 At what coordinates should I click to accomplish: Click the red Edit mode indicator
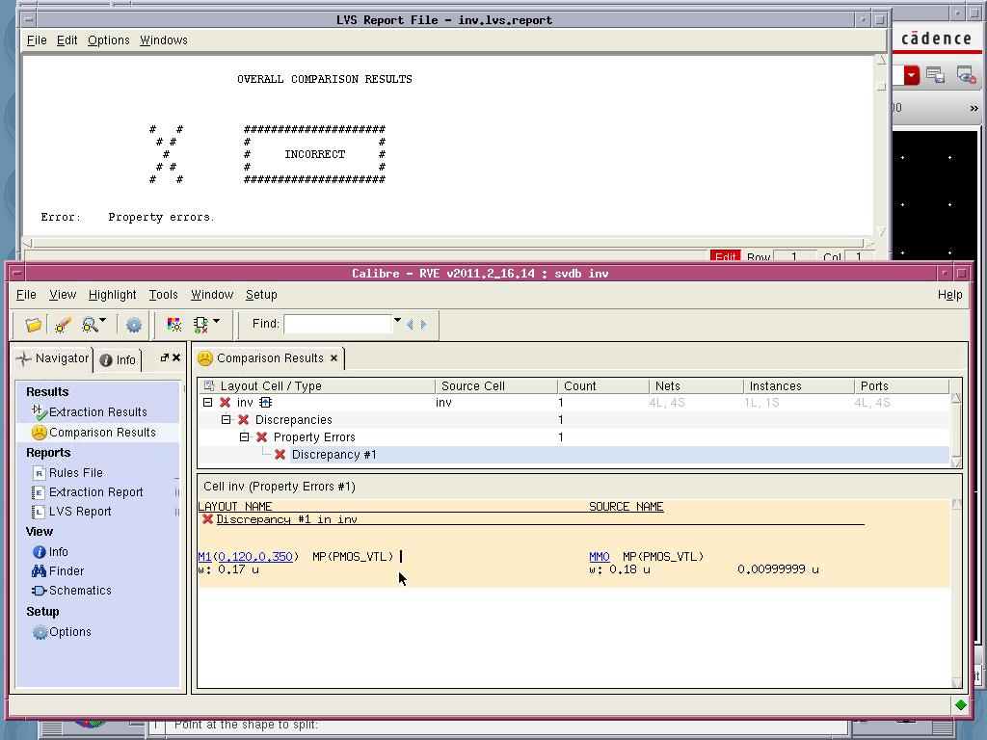point(725,256)
